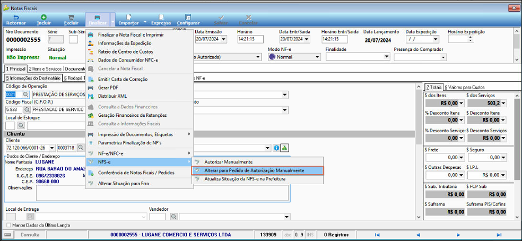The height and width of the screenshot is (241, 522).
Task: Click search icon next to Código de Operação
Action: coord(26,94)
